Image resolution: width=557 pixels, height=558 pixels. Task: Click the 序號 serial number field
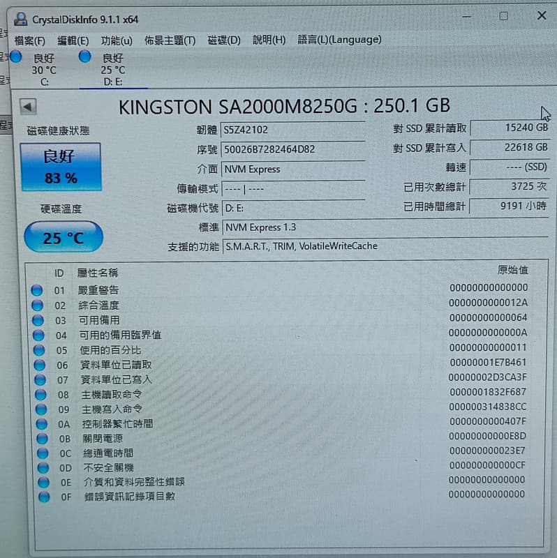[293, 149]
